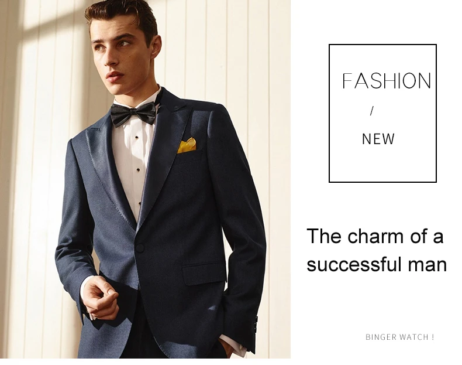
Task: Click the jacket flap pocket
Action: (x=204, y=274)
